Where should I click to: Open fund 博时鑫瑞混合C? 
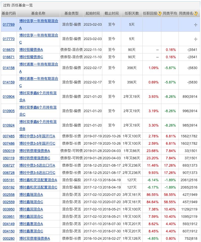[x=31, y=202]
